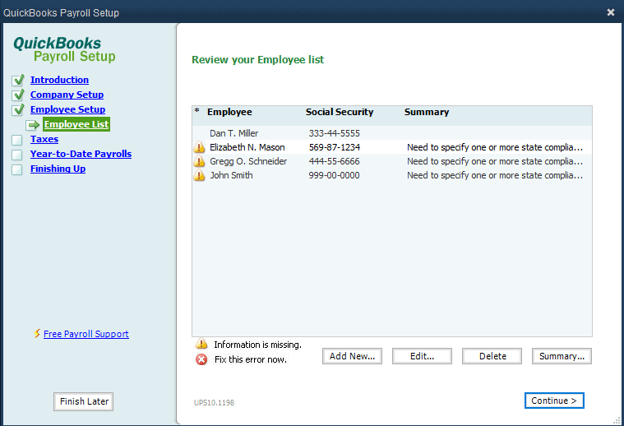
Task: Close the QuickBooks Payroll Setup window
Action: point(611,12)
